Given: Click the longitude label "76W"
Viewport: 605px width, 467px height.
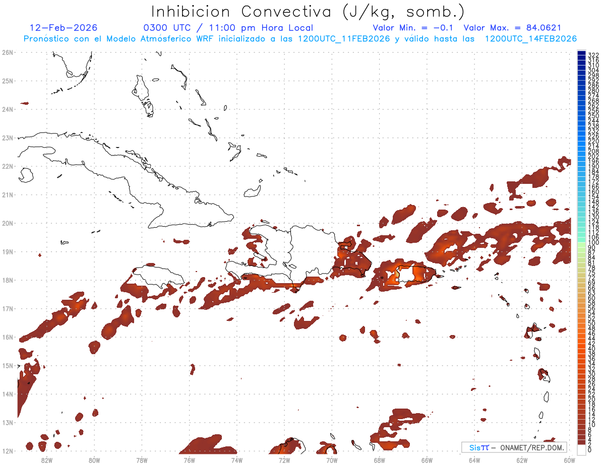Looking at the screenshot, I should point(189,460).
